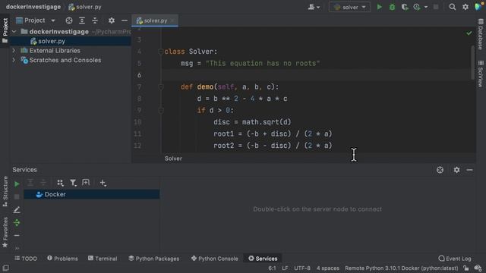Select solver.py in project tree
The width and height of the screenshot is (486, 273).
(70, 41)
